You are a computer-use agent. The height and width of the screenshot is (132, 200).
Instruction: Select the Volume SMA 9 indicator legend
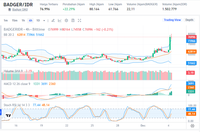click(13, 71)
